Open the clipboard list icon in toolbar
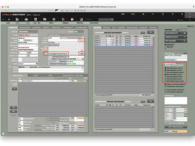This screenshot has height=146, width=195. click(x=54, y=19)
